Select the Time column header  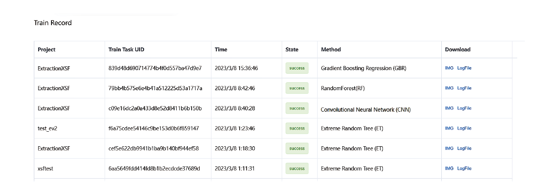point(221,50)
